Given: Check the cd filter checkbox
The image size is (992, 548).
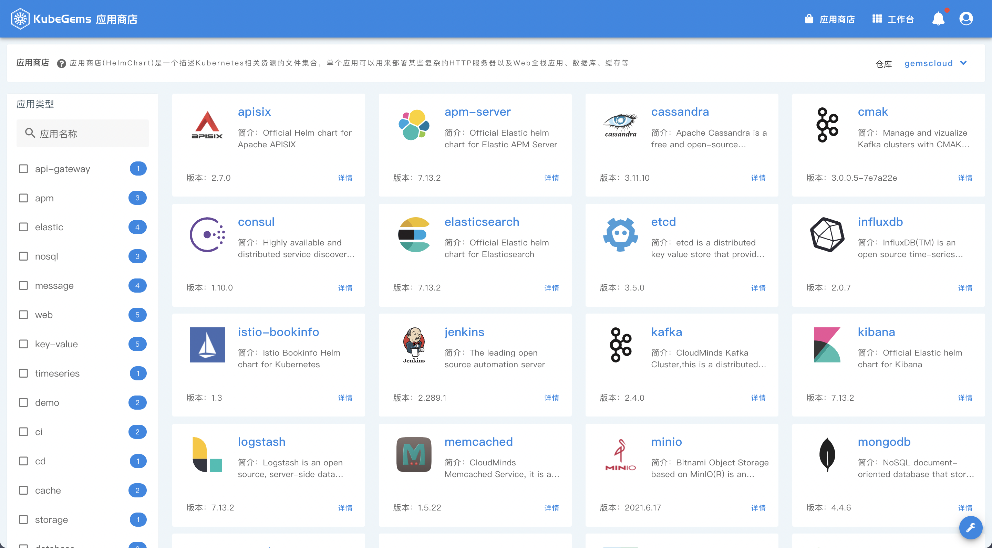Looking at the screenshot, I should point(23,461).
